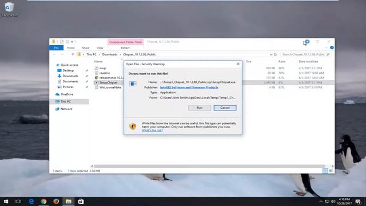
Task: Click the Up directory arrow
Action: [x=73, y=54]
